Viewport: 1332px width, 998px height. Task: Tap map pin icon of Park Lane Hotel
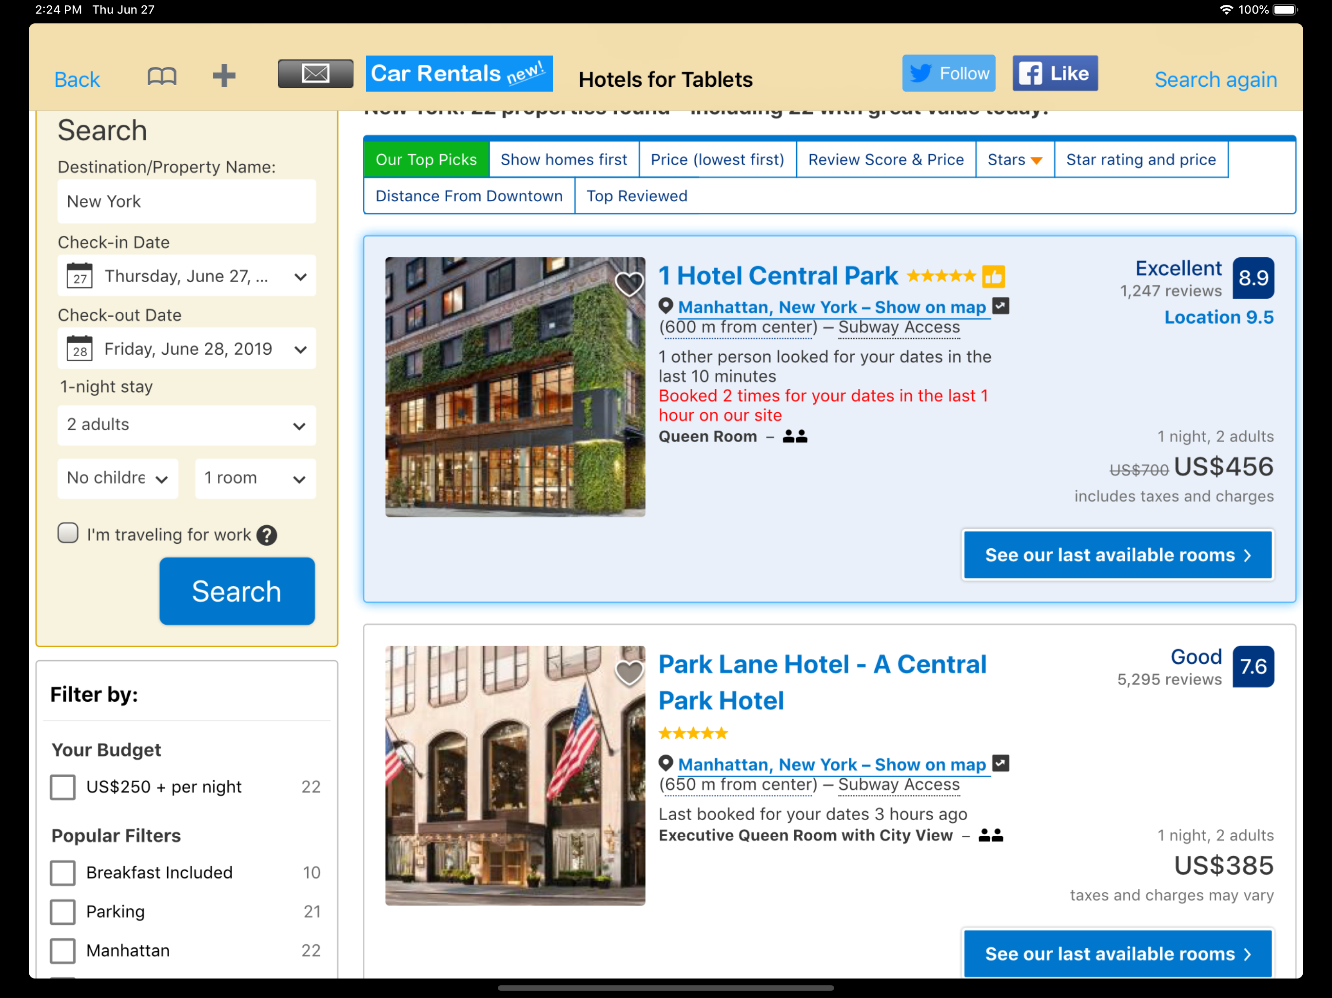tap(666, 763)
